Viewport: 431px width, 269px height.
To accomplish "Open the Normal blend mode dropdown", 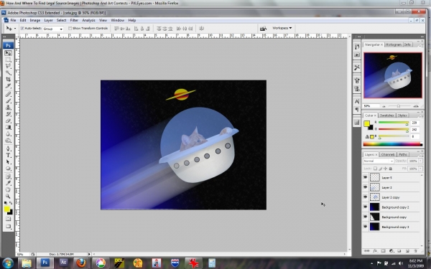I will [379, 161].
